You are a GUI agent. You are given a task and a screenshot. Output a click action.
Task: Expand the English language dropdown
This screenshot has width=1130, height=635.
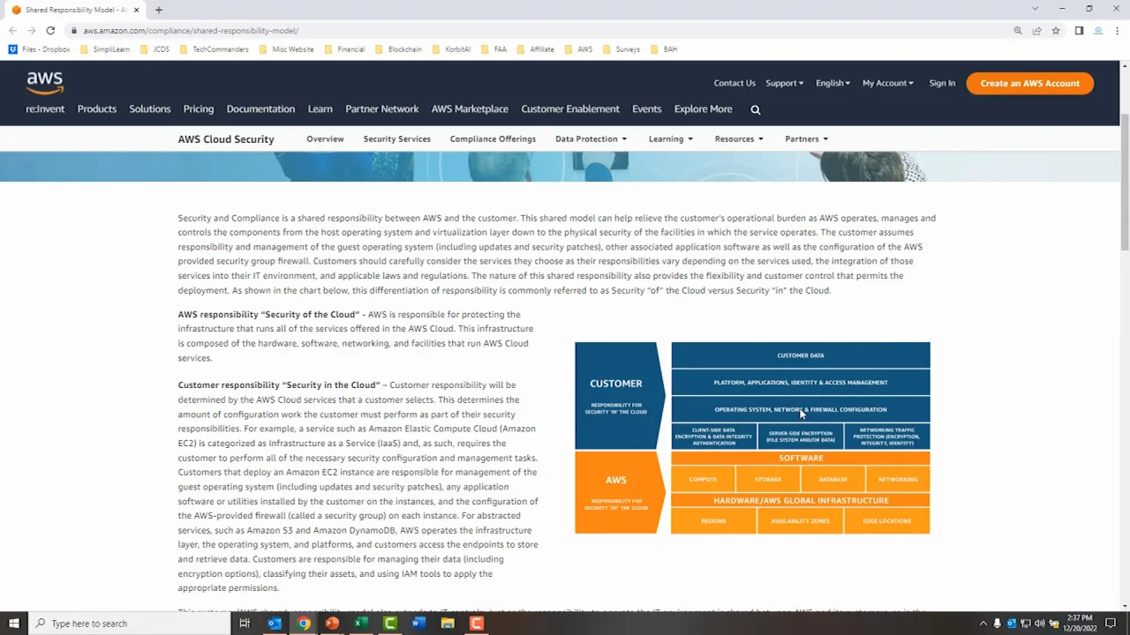pos(832,83)
